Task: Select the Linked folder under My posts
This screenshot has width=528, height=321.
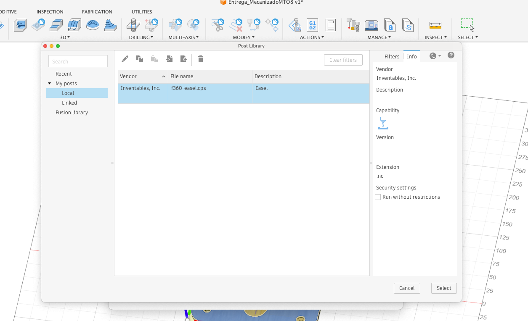Action: click(69, 103)
